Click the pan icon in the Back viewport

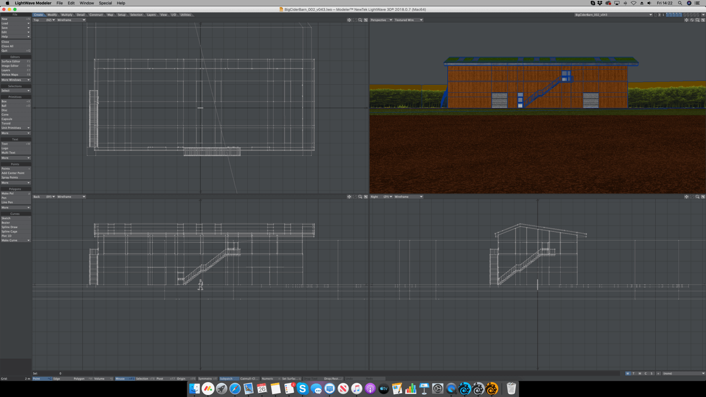349,197
